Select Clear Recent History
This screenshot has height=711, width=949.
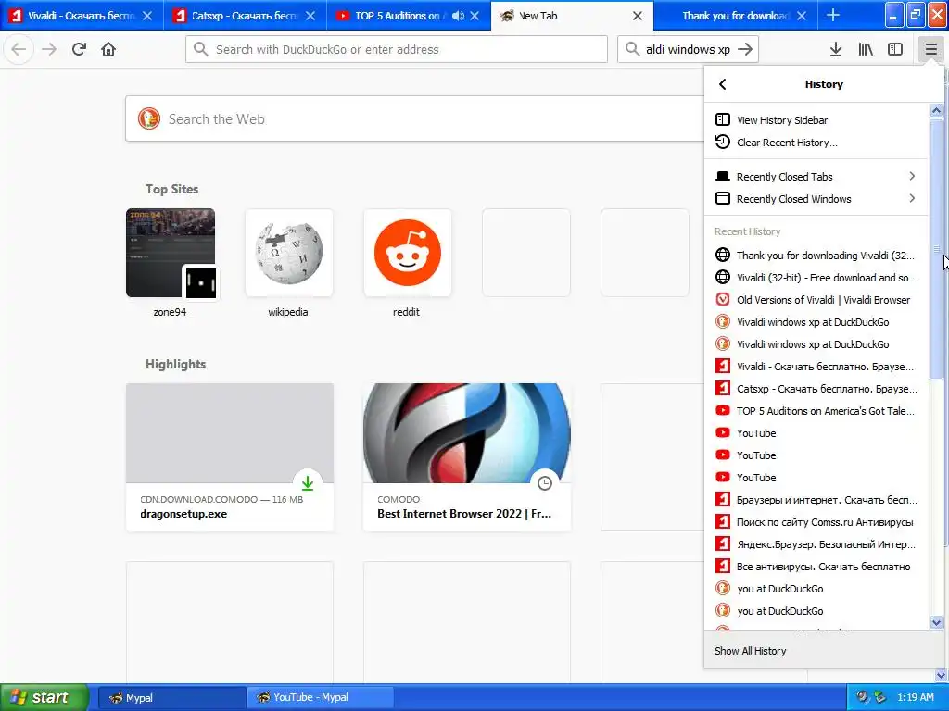816,143
